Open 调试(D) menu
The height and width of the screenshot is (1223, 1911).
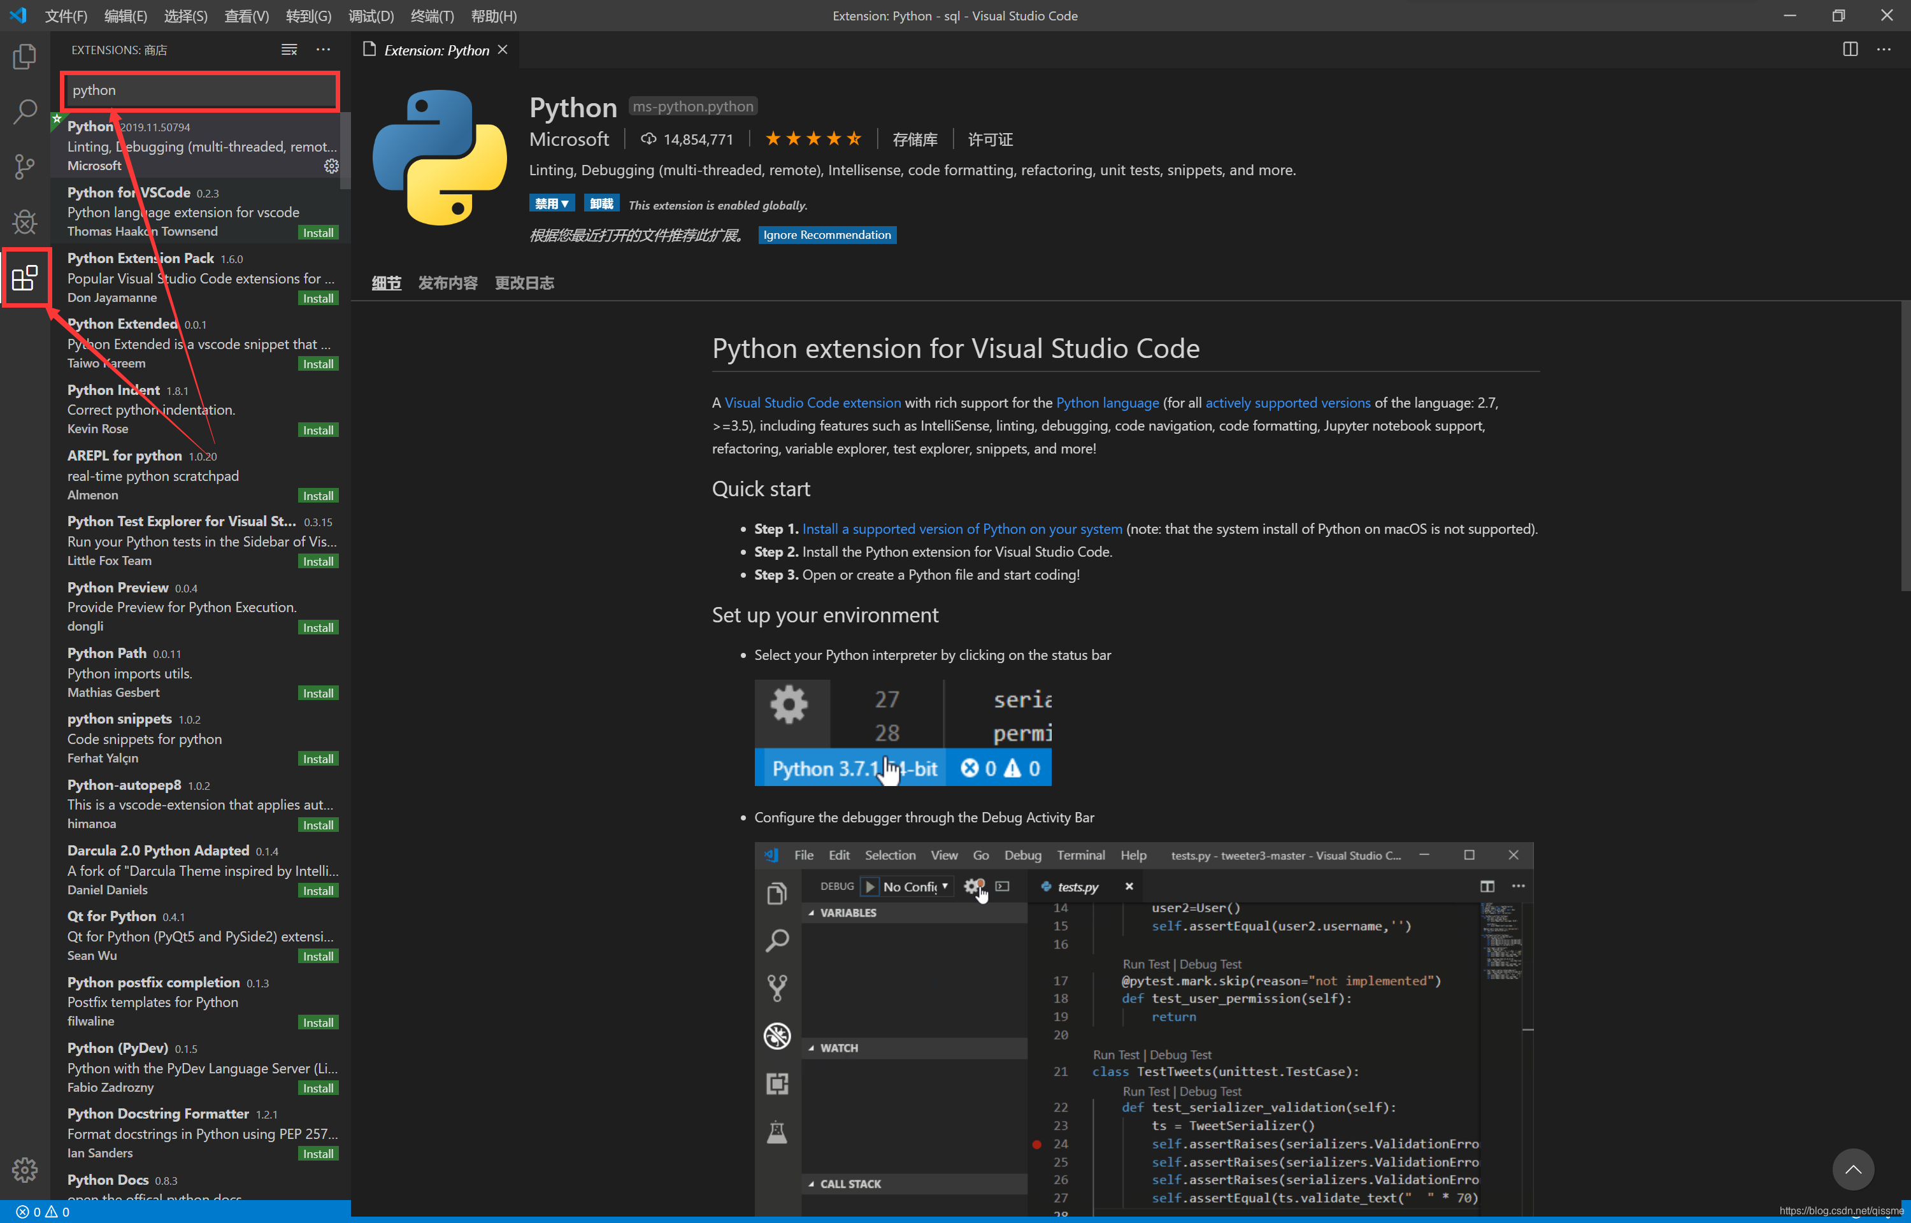pos(371,16)
